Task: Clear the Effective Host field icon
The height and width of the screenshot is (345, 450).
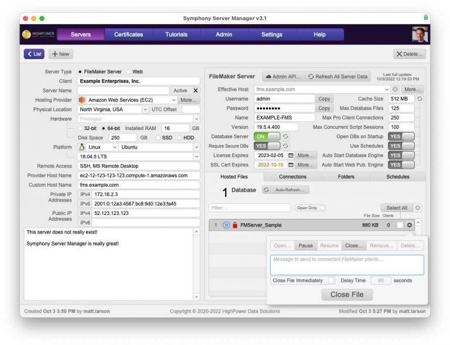Action: pyautogui.click(x=395, y=90)
